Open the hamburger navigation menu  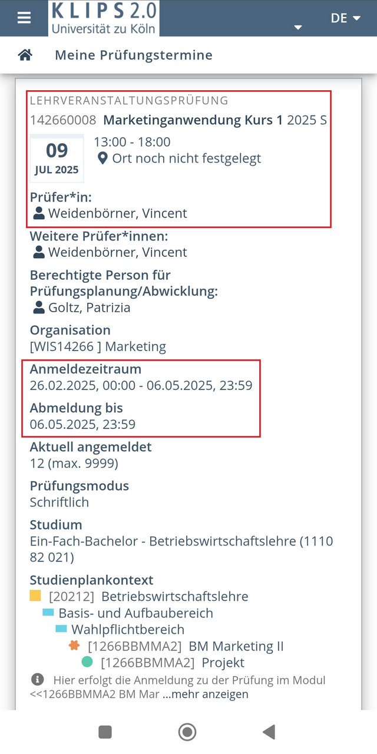[24, 18]
